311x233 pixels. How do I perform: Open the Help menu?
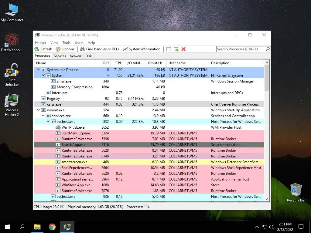91,42
